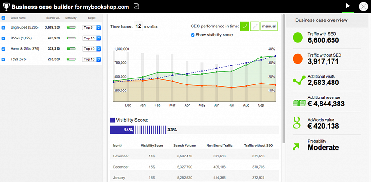Image resolution: width=371 pixels, height=182 pixels.
Task: Click the PDF export icon
Action: pyautogui.click(x=136, y=6)
